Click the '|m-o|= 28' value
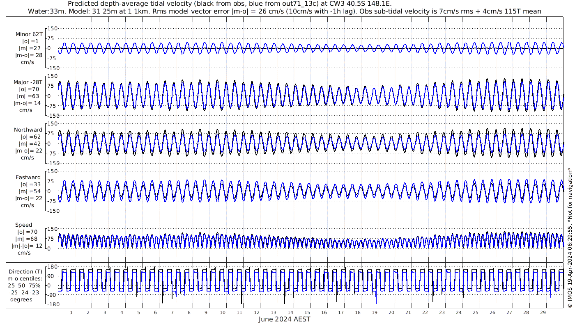Image resolution: width=575 pixels, height=328 pixels. click(28, 55)
